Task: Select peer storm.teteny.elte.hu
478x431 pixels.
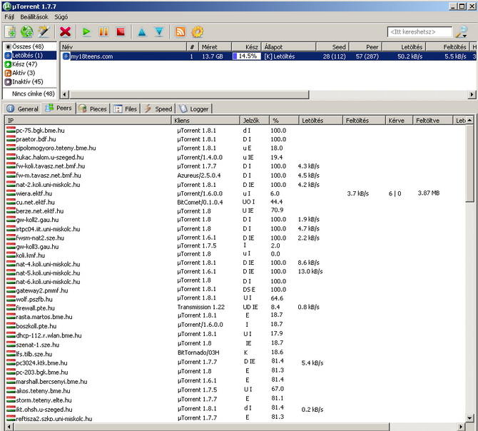Action: coord(44,400)
